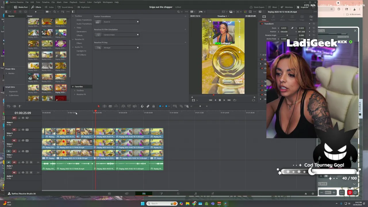Select the Camera Shake effect

117,35
